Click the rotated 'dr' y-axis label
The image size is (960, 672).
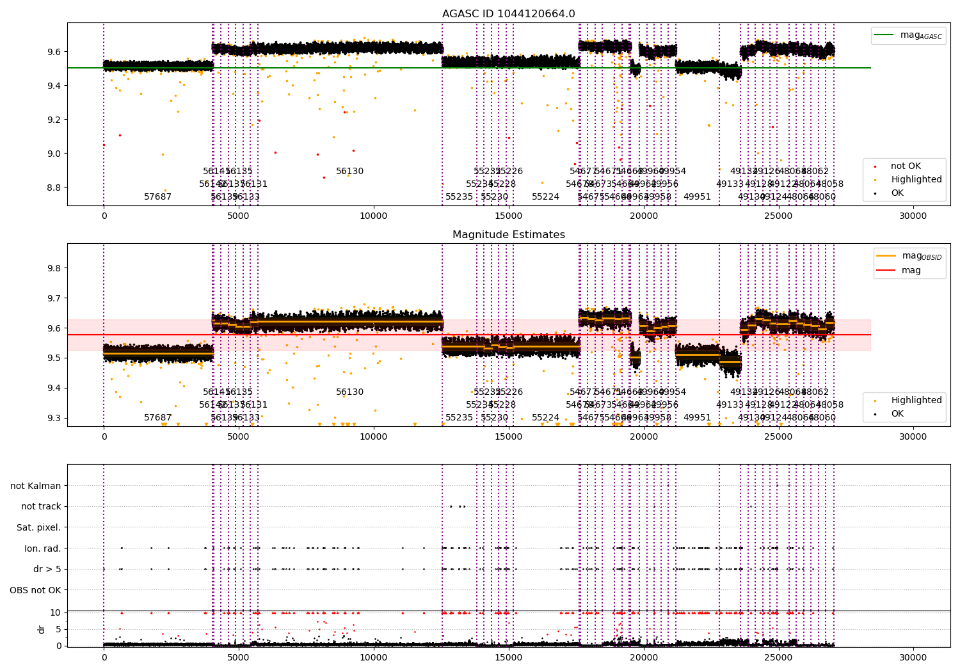pos(42,629)
